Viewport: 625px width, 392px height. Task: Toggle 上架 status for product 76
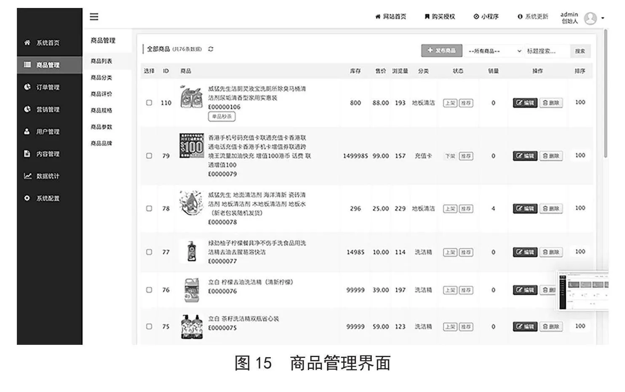[x=450, y=290]
